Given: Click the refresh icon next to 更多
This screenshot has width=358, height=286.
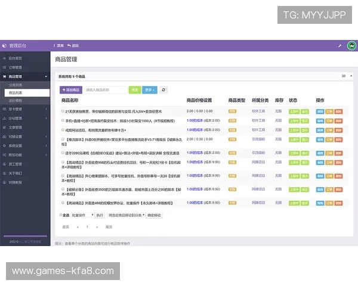Looking at the screenshot, I should (x=163, y=90).
